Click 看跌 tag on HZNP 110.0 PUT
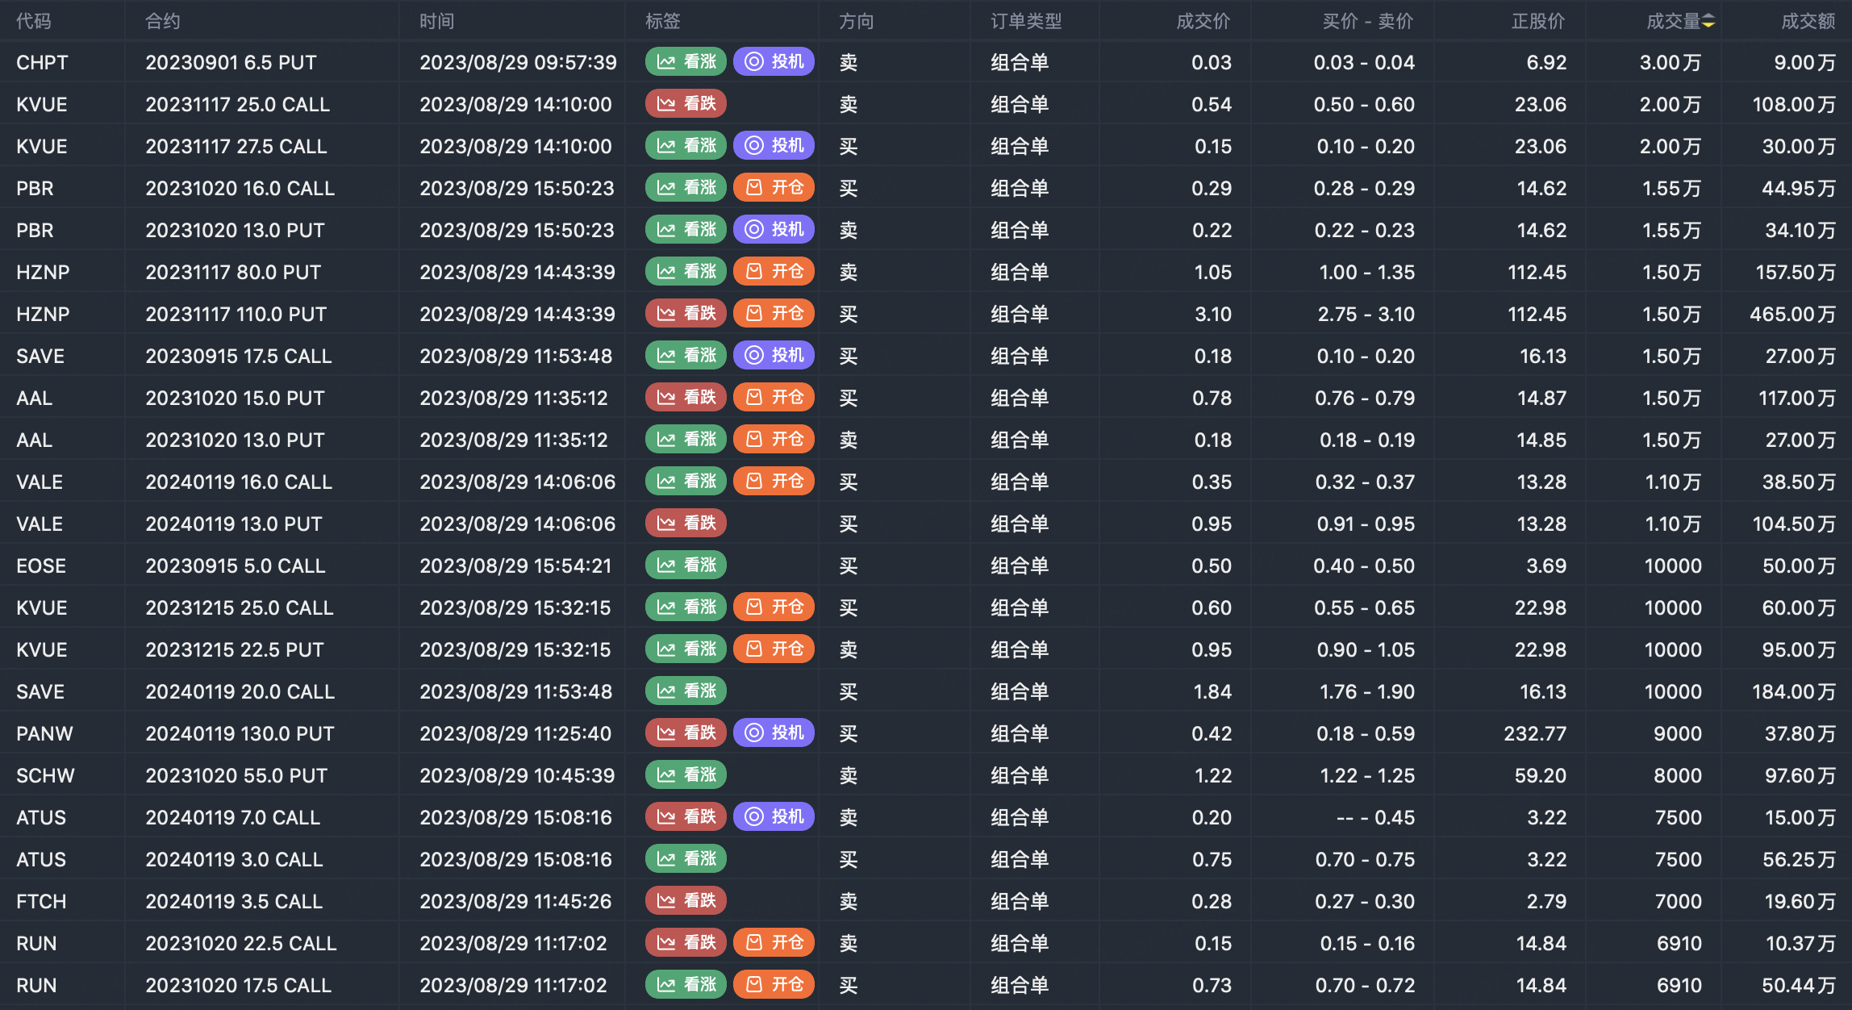 [x=686, y=314]
